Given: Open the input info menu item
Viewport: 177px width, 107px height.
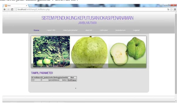Looking at the screenshot, I should 51,30.
